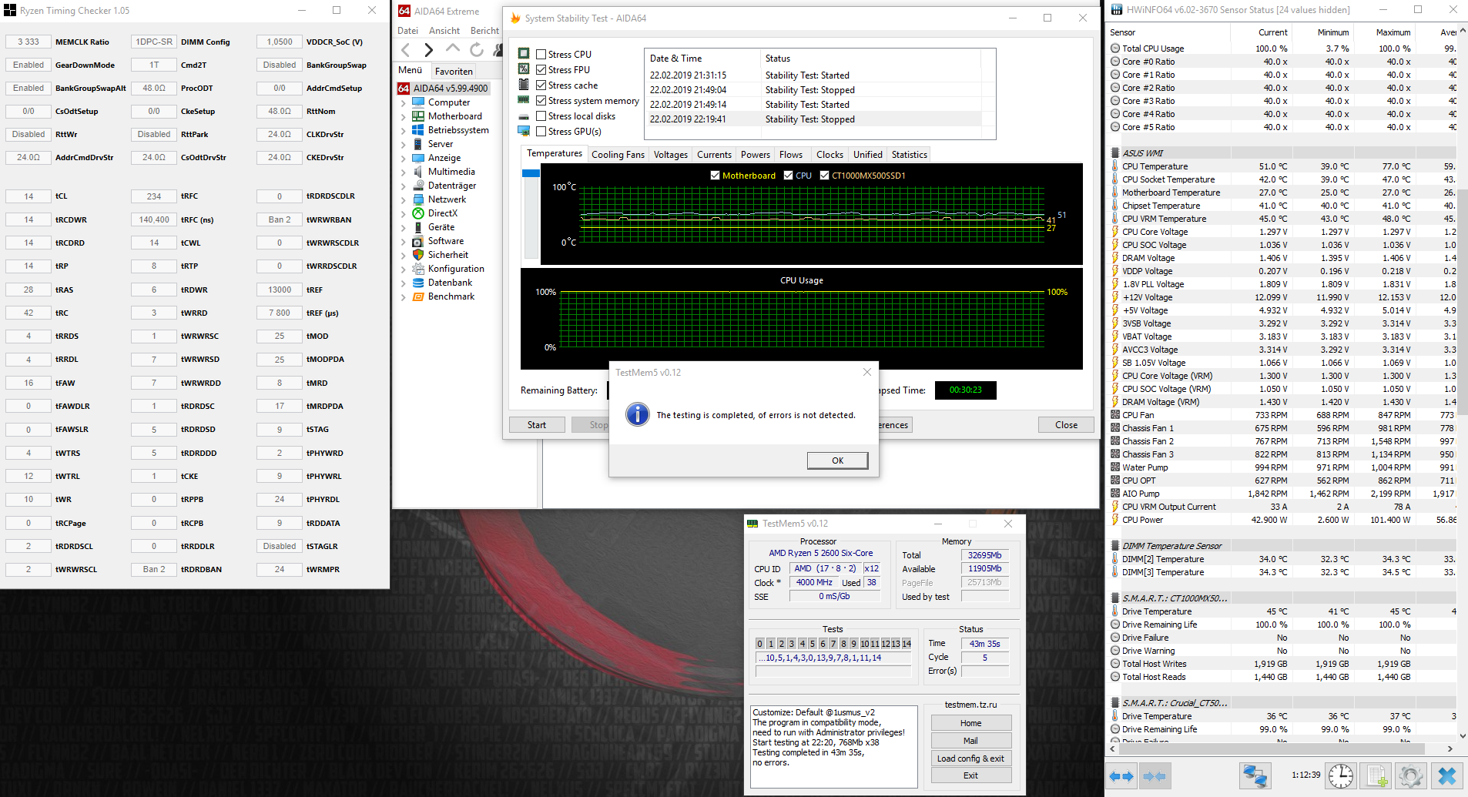Click Load config & exit button
1468x797 pixels.
pyautogui.click(x=970, y=758)
